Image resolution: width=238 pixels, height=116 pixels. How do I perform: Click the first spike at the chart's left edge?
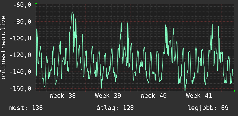click(37, 29)
